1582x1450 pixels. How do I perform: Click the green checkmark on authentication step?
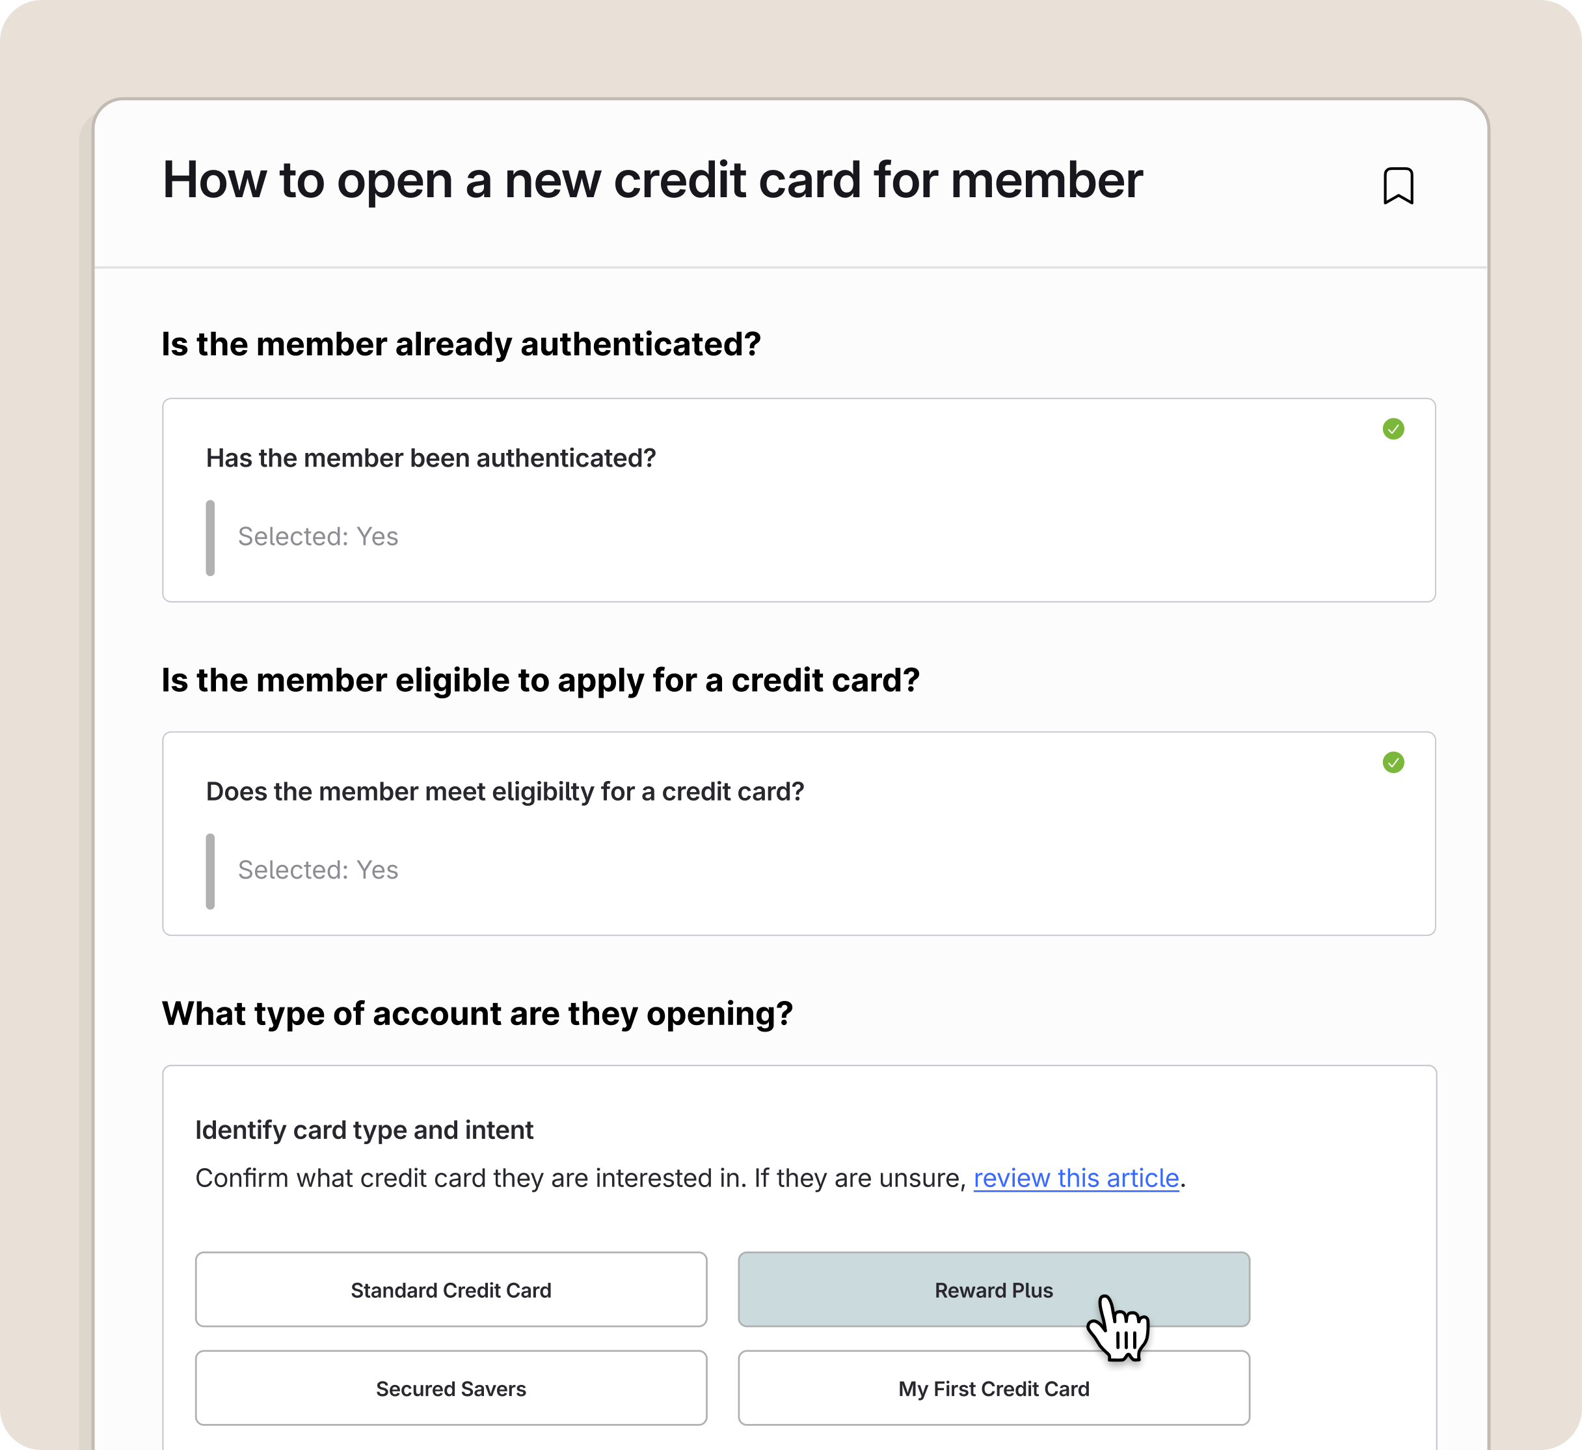click(x=1393, y=429)
